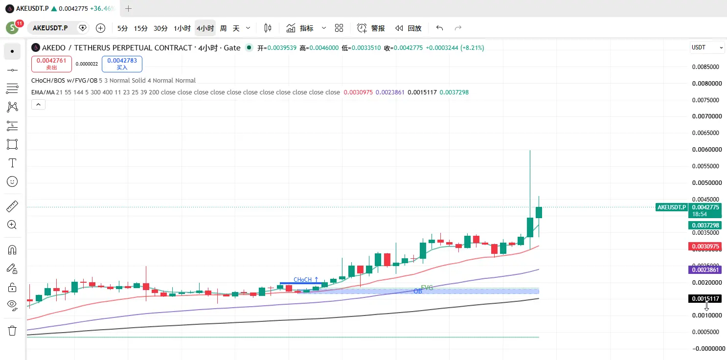
Task: Redo the last chart action
Action: 458,28
